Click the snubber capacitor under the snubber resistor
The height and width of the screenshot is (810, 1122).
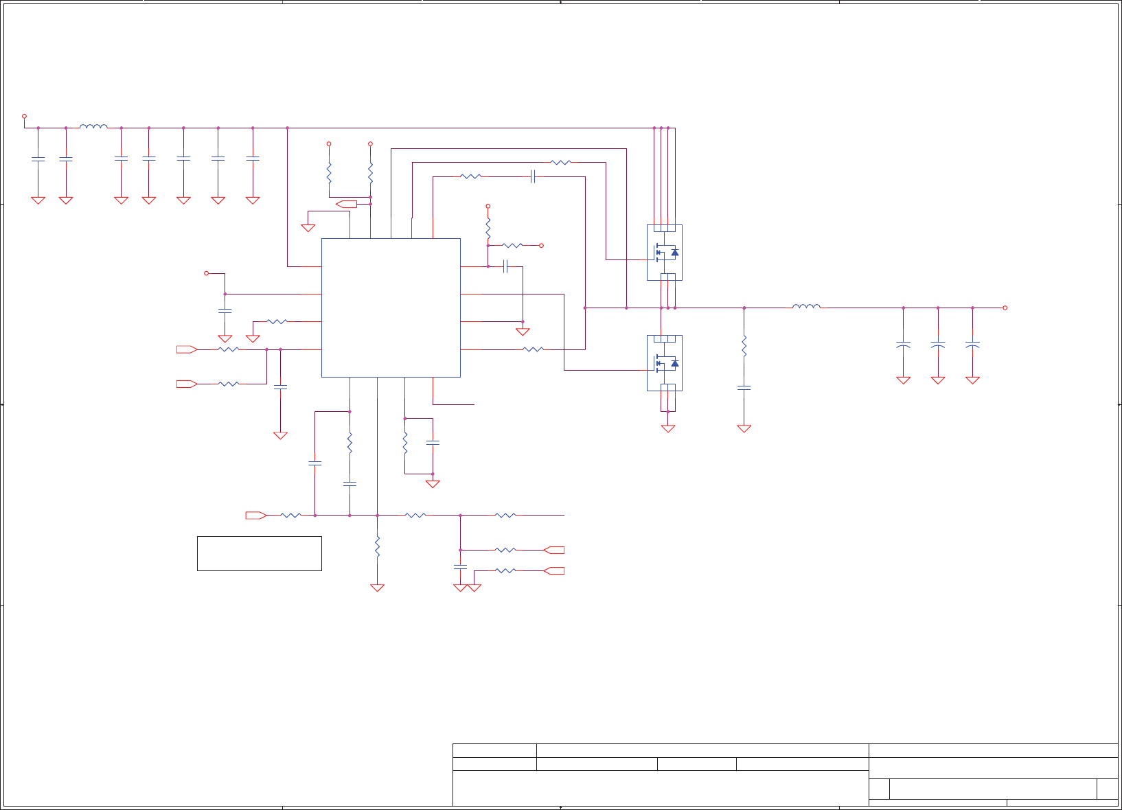click(744, 388)
